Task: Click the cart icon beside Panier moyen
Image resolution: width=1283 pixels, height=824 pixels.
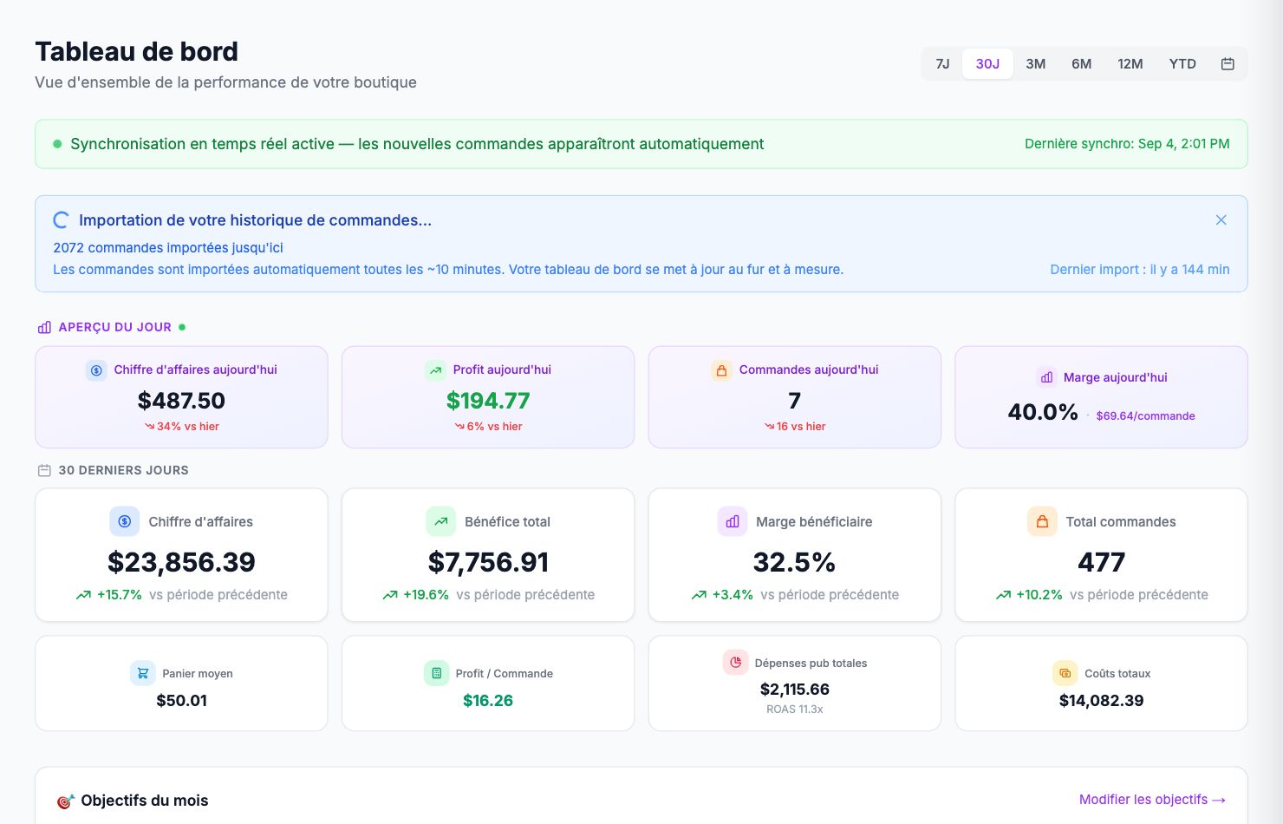Action: (x=143, y=673)
